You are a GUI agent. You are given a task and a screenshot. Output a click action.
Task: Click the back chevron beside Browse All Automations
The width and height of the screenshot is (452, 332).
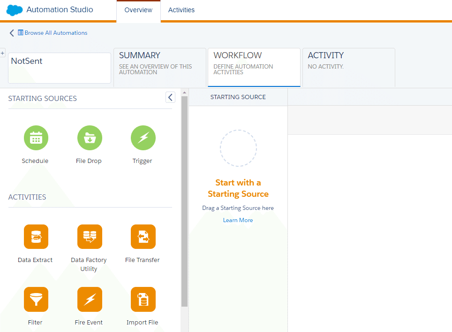[12, 33]
